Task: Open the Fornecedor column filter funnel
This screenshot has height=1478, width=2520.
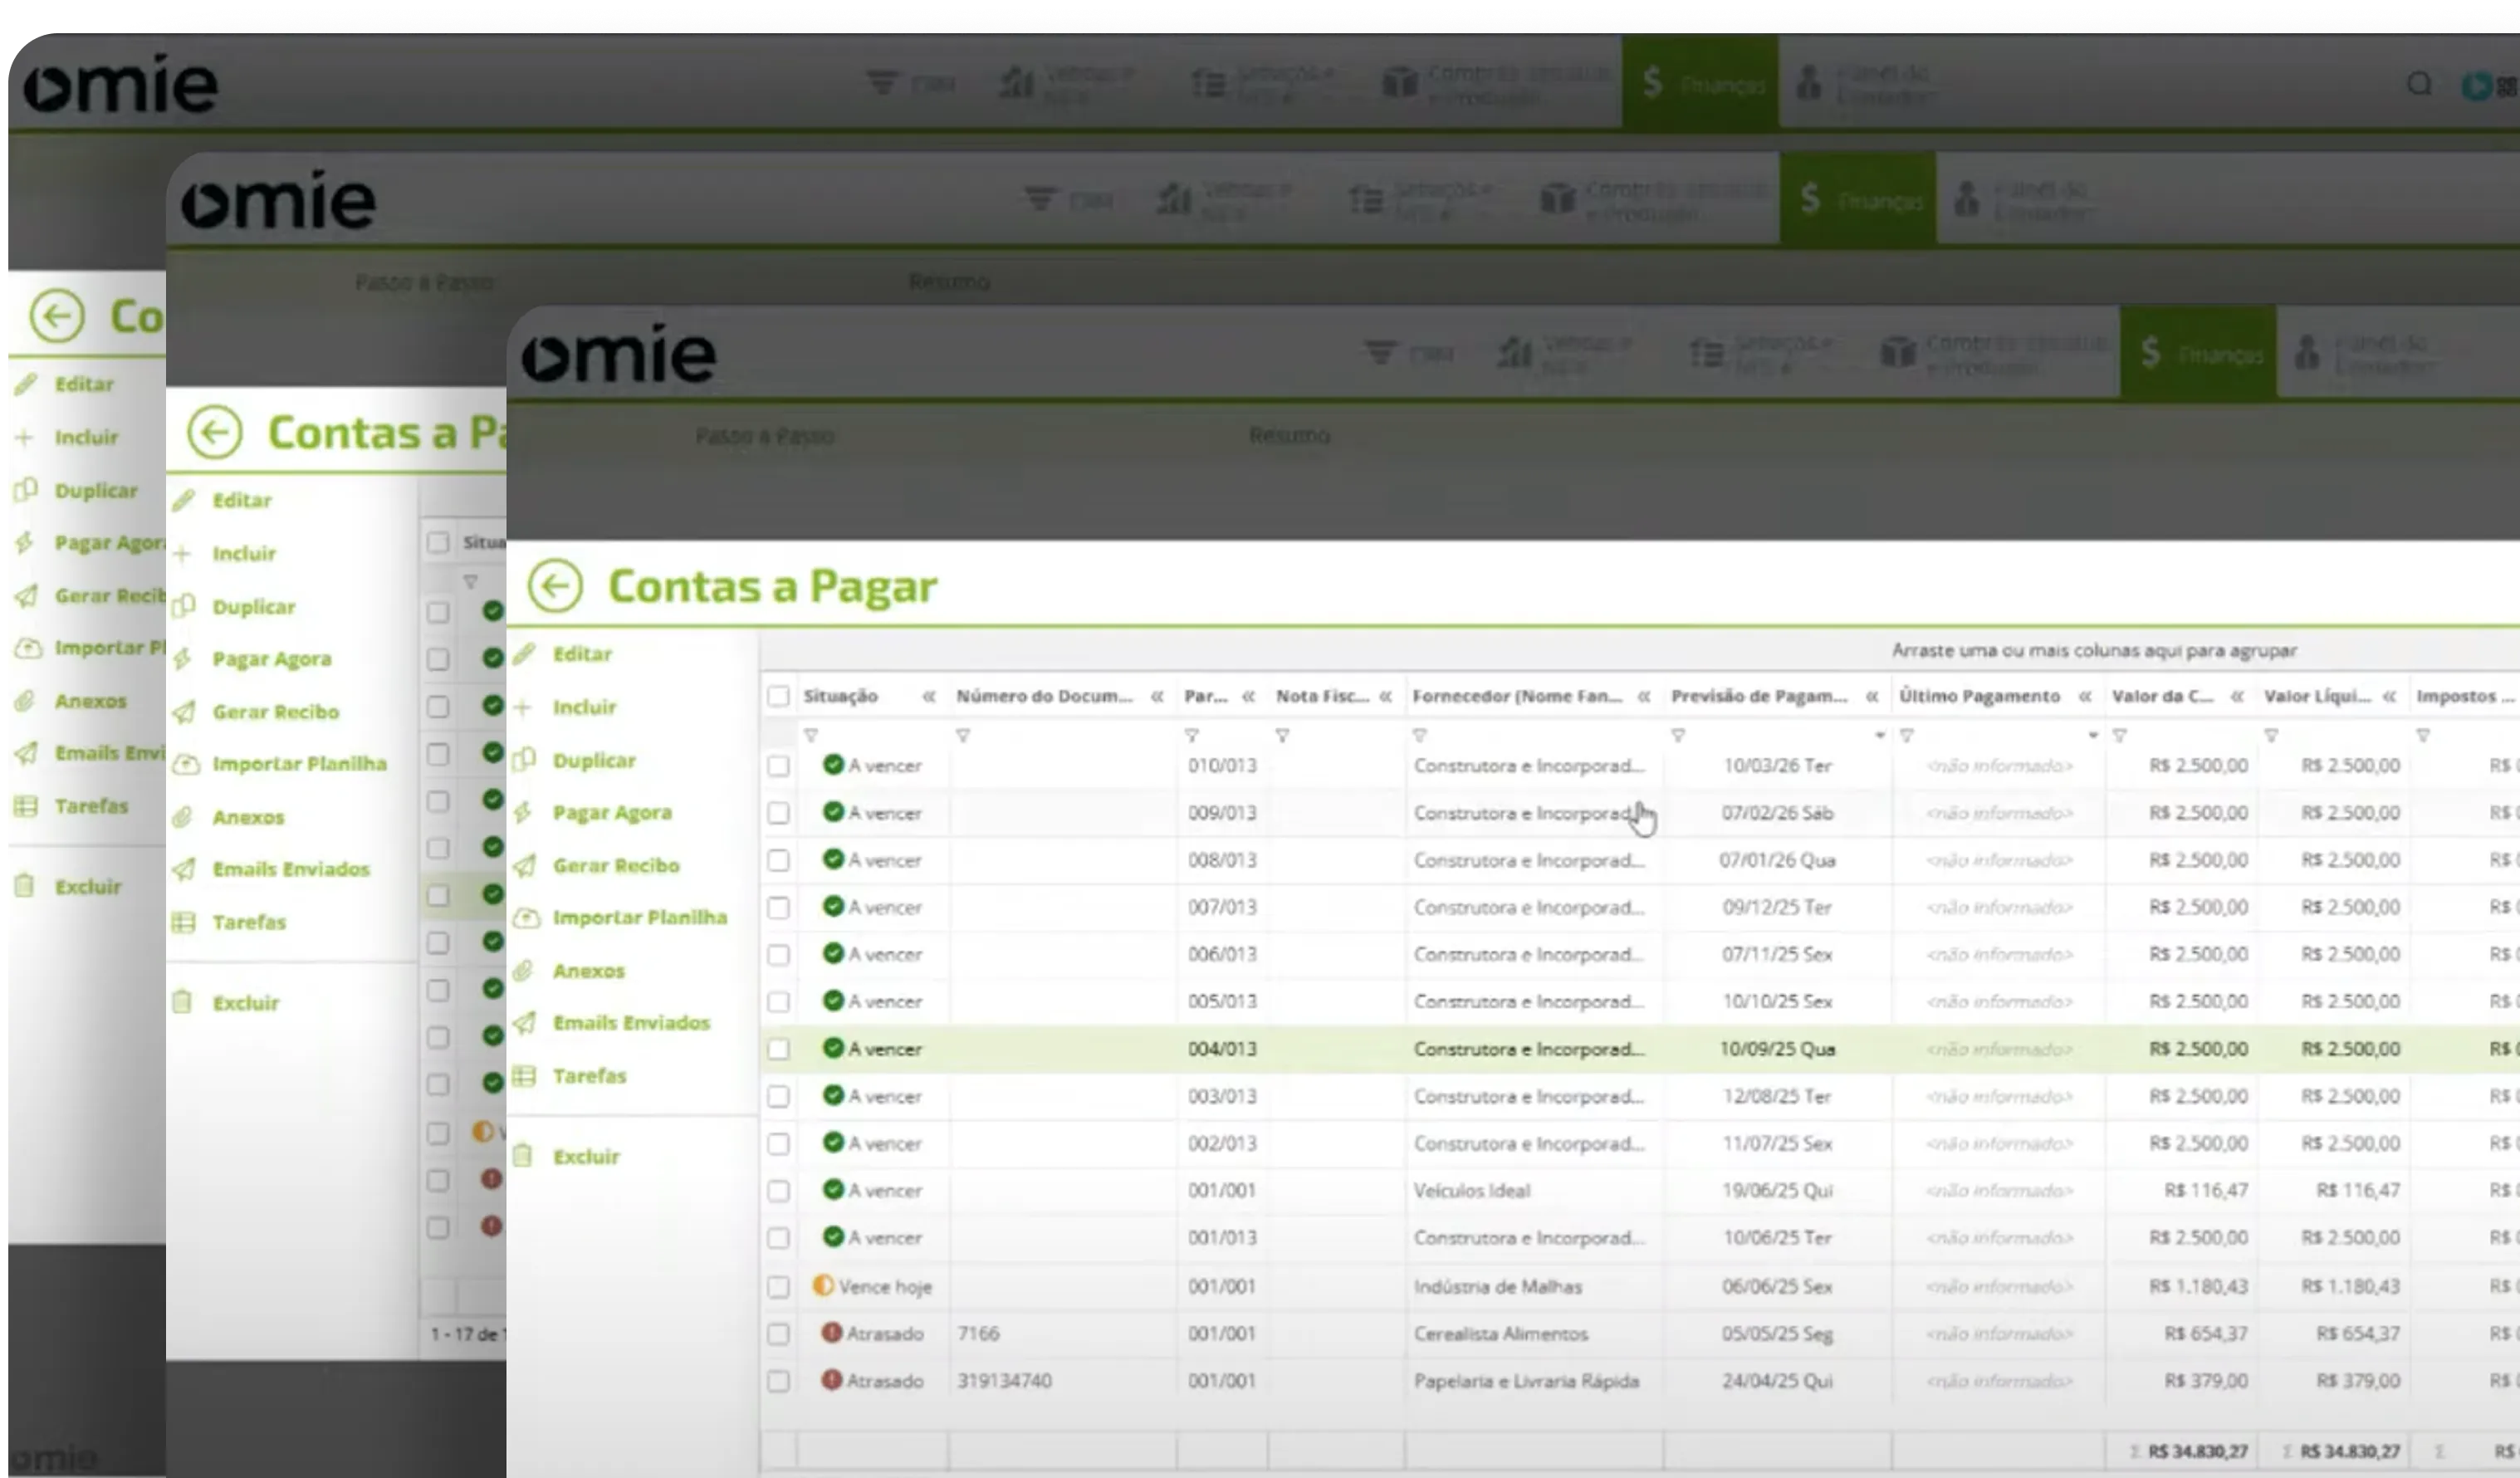Action: pos(1421,735)
